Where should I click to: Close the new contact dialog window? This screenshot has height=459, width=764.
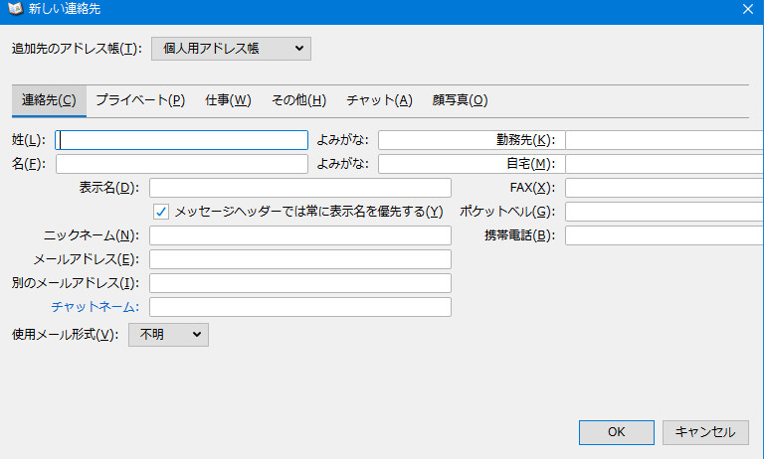(x=747, y=9)
